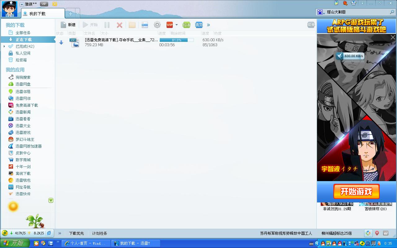Open 已完成(42) completed tasks
397x248 pixels.
(25, 46)
